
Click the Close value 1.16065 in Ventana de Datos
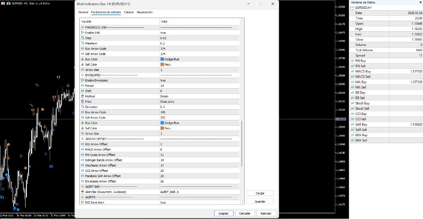tap(417, 40)
